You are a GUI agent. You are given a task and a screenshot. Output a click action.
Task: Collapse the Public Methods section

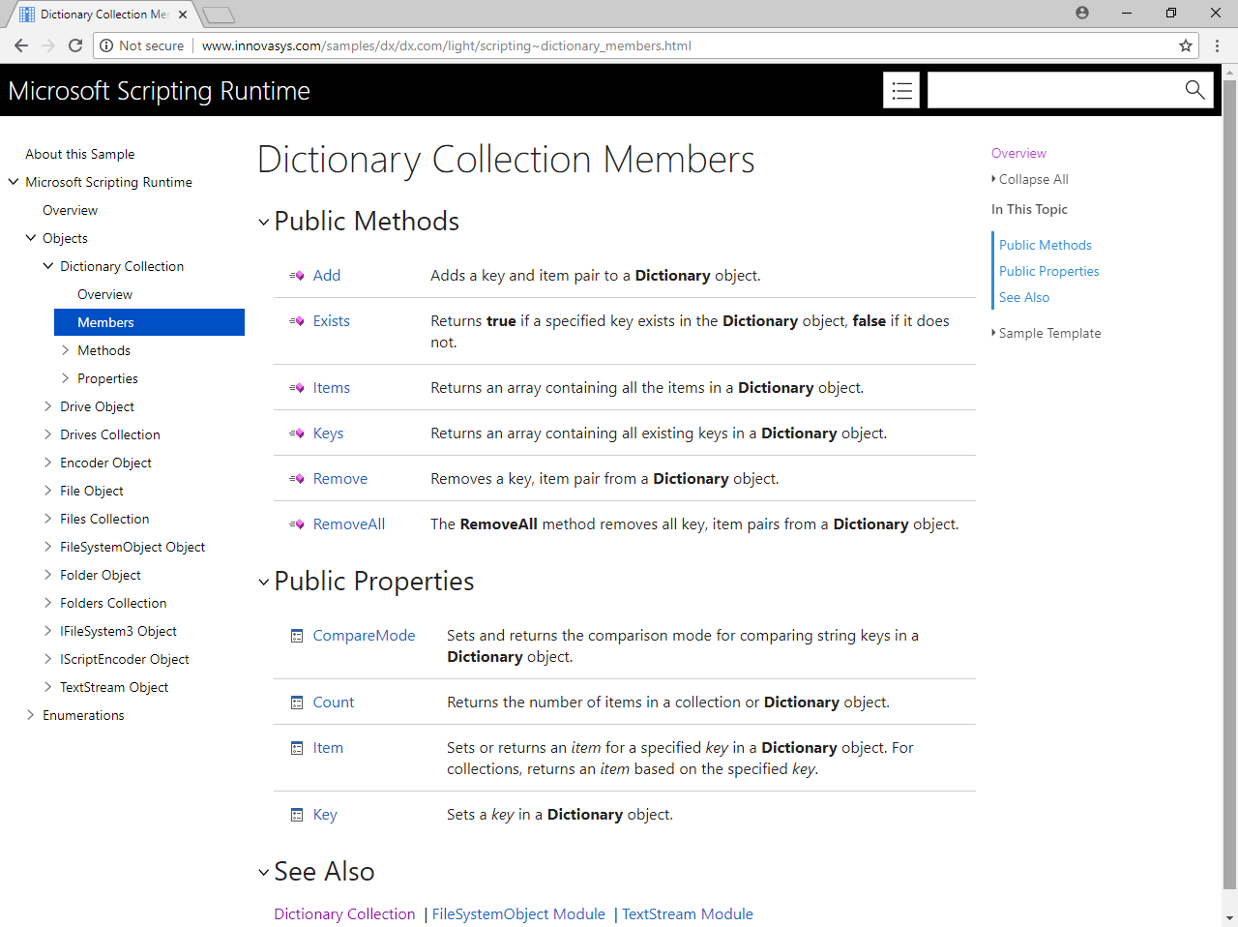(x=263, y=223)
